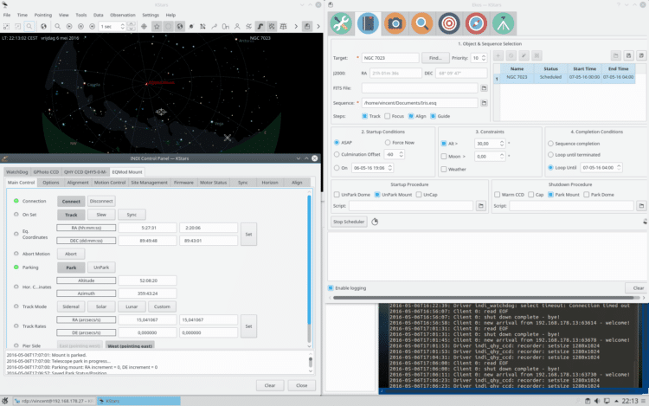Expand the KStars toolbar overflow chevron
Viewport: 649px width, 406px height.
(318, 26)
